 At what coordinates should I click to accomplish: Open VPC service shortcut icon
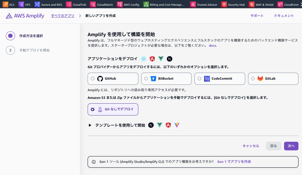click(x=21, y=4)
